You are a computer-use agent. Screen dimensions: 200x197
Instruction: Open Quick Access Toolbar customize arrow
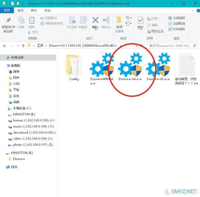pyautogui.click(x=23, y=4)
